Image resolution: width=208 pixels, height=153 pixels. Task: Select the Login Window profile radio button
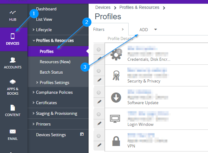pyautogui.click(x=99, y=114)
